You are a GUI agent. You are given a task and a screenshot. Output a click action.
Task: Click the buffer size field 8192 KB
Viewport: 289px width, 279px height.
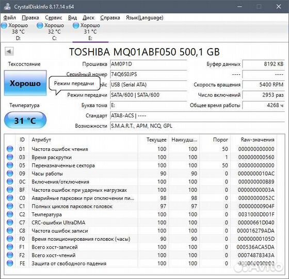264,64
